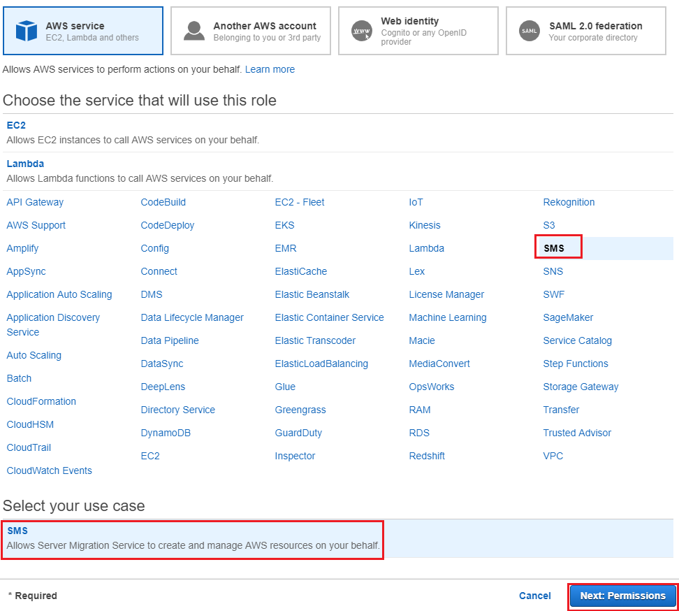Image resolution: width=679 pixels, height=611 pixels.
Task: Choose the Lambda heading service entry
Action: pos(25,164)
